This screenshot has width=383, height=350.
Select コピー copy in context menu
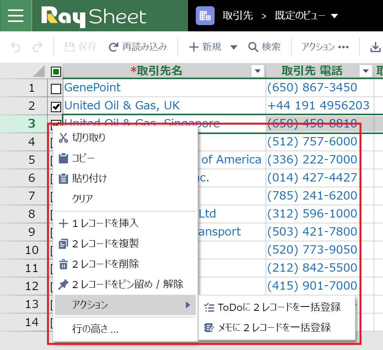tap(125, 158)
